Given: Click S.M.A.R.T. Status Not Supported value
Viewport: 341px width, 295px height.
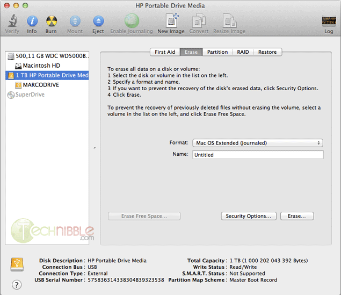Looking at the screenshot, I should click(247, 274).
